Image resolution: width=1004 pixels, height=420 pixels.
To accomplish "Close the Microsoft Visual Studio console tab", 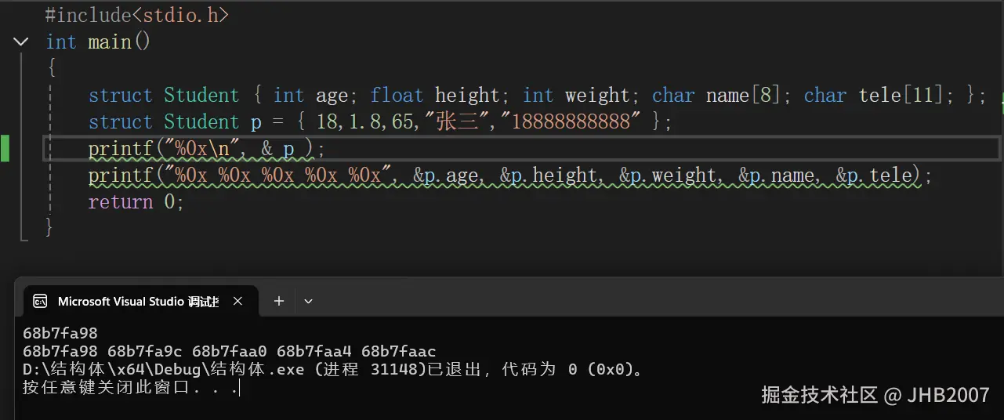I will (238, 301).
